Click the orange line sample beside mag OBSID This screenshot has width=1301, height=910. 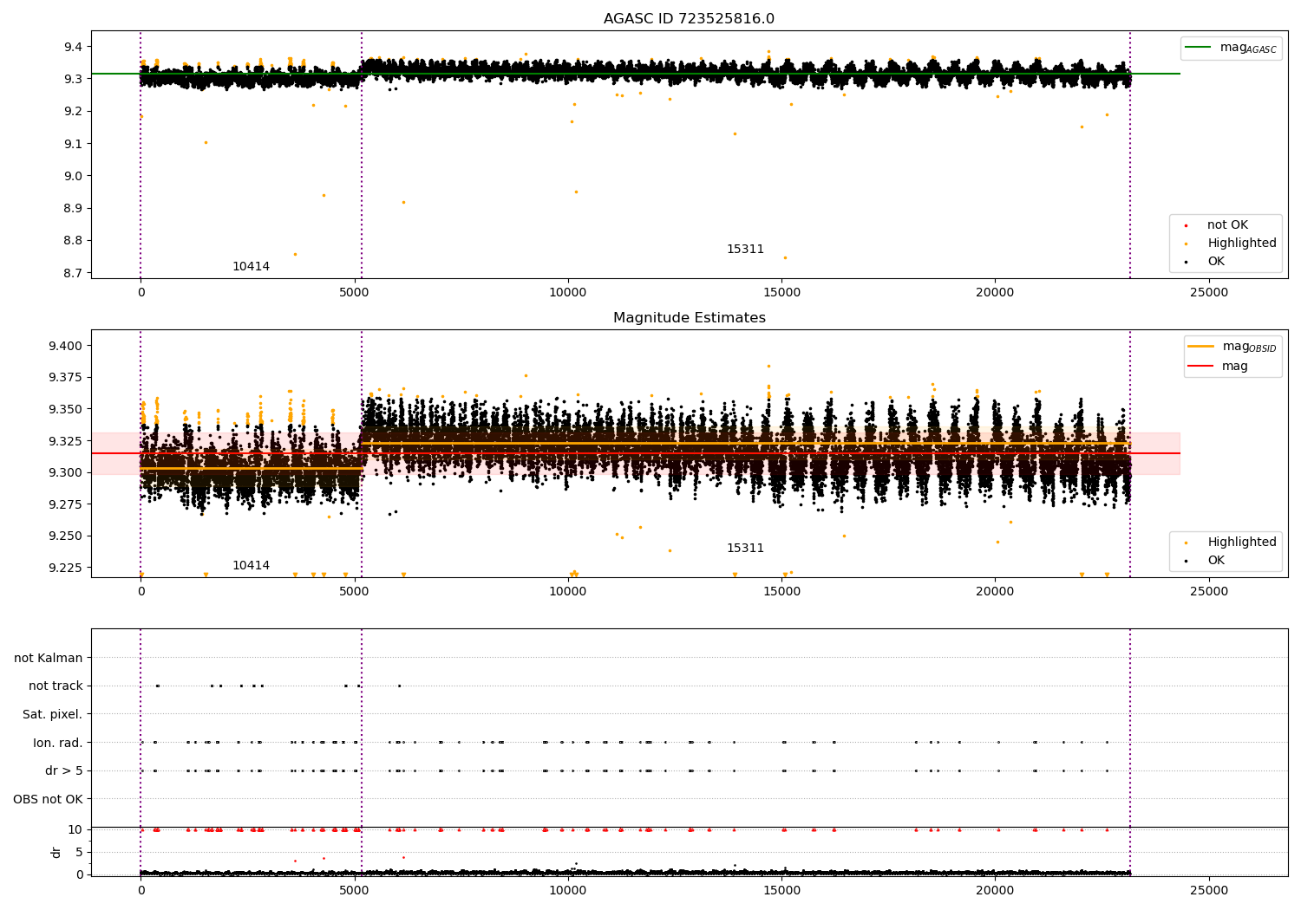coord(1200,346)
